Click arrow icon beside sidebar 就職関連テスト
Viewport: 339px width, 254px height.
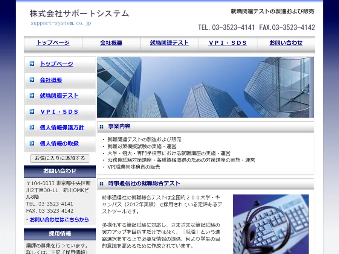click(x=32, y=96)
